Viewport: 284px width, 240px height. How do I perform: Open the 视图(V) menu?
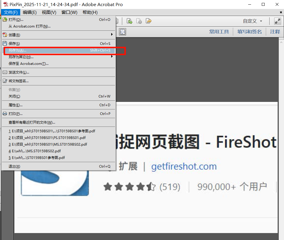tap(49, 12)
